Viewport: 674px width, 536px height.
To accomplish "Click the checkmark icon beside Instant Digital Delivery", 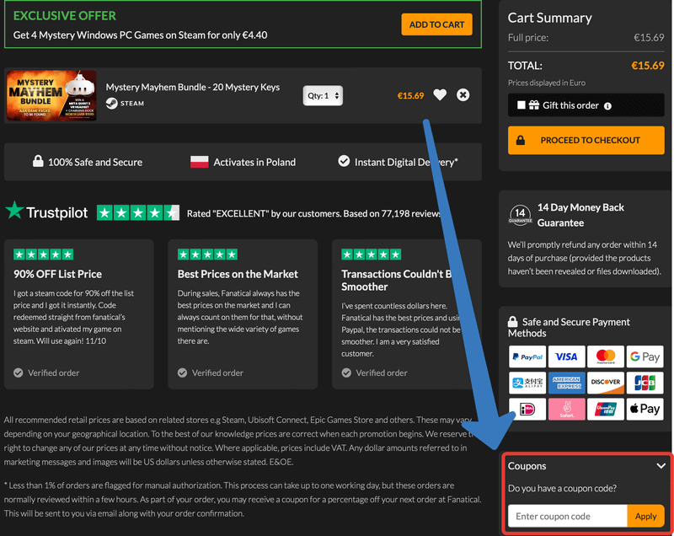I will (344, 161).
